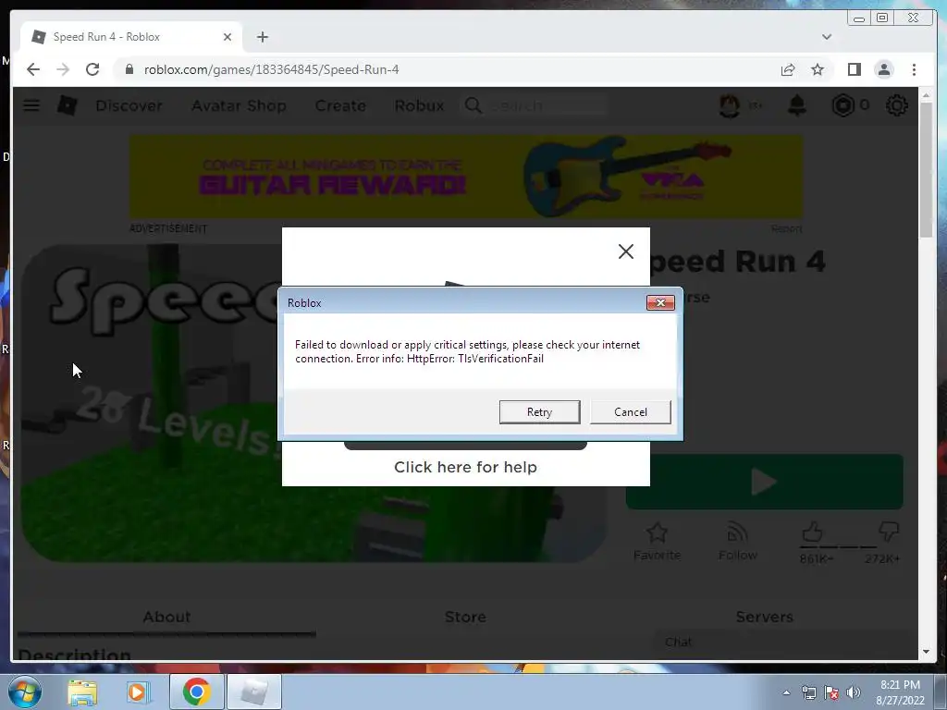
Task: Open the Chrome profile avatar menu
Action: coord(883,69)
